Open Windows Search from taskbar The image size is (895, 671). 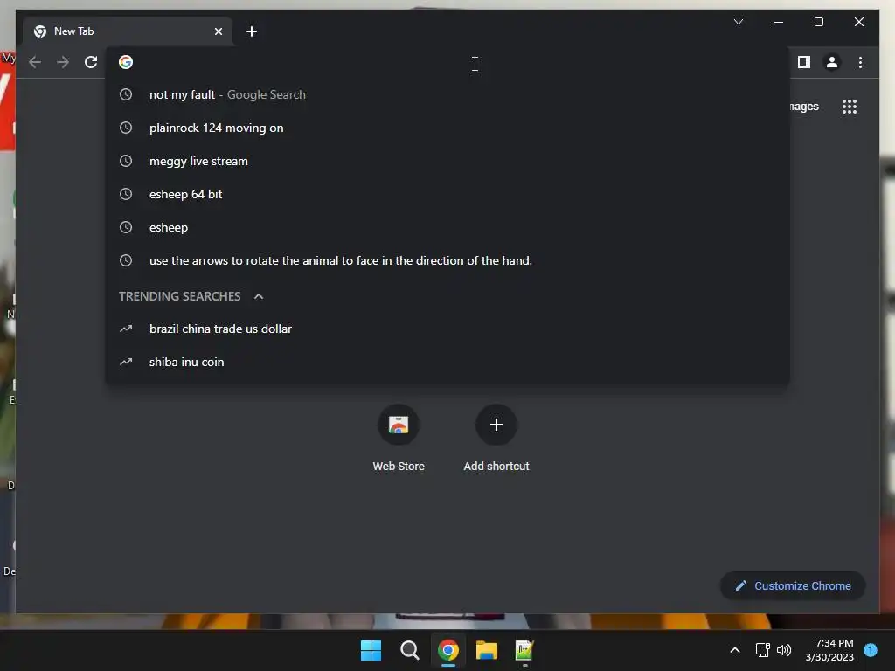coord(409,650)
